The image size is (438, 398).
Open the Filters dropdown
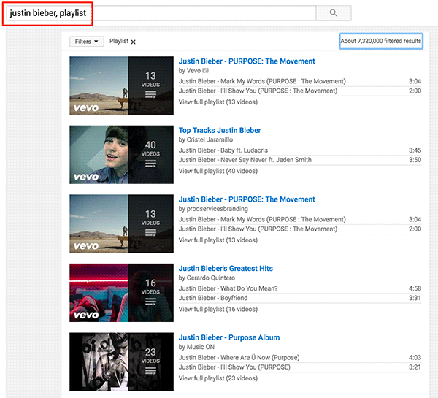pyautogui.click(x=87, y=42)
